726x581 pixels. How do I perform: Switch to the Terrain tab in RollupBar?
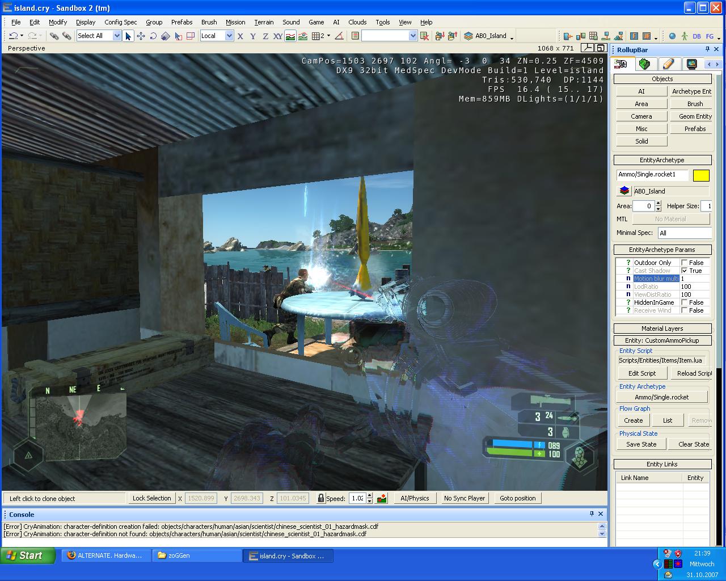(644, 64)
